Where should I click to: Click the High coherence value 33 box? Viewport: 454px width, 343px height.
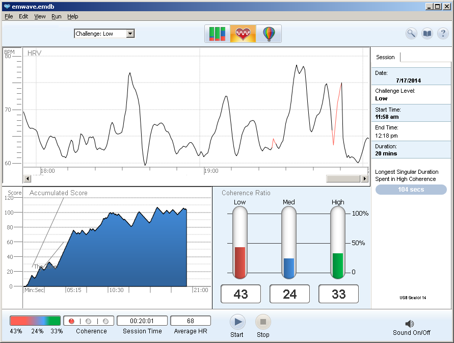pyautogui.click(x=338, y=294)
